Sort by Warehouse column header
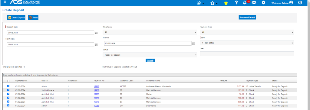The width and height of the screenshot is (310, 110). point(72,81)
